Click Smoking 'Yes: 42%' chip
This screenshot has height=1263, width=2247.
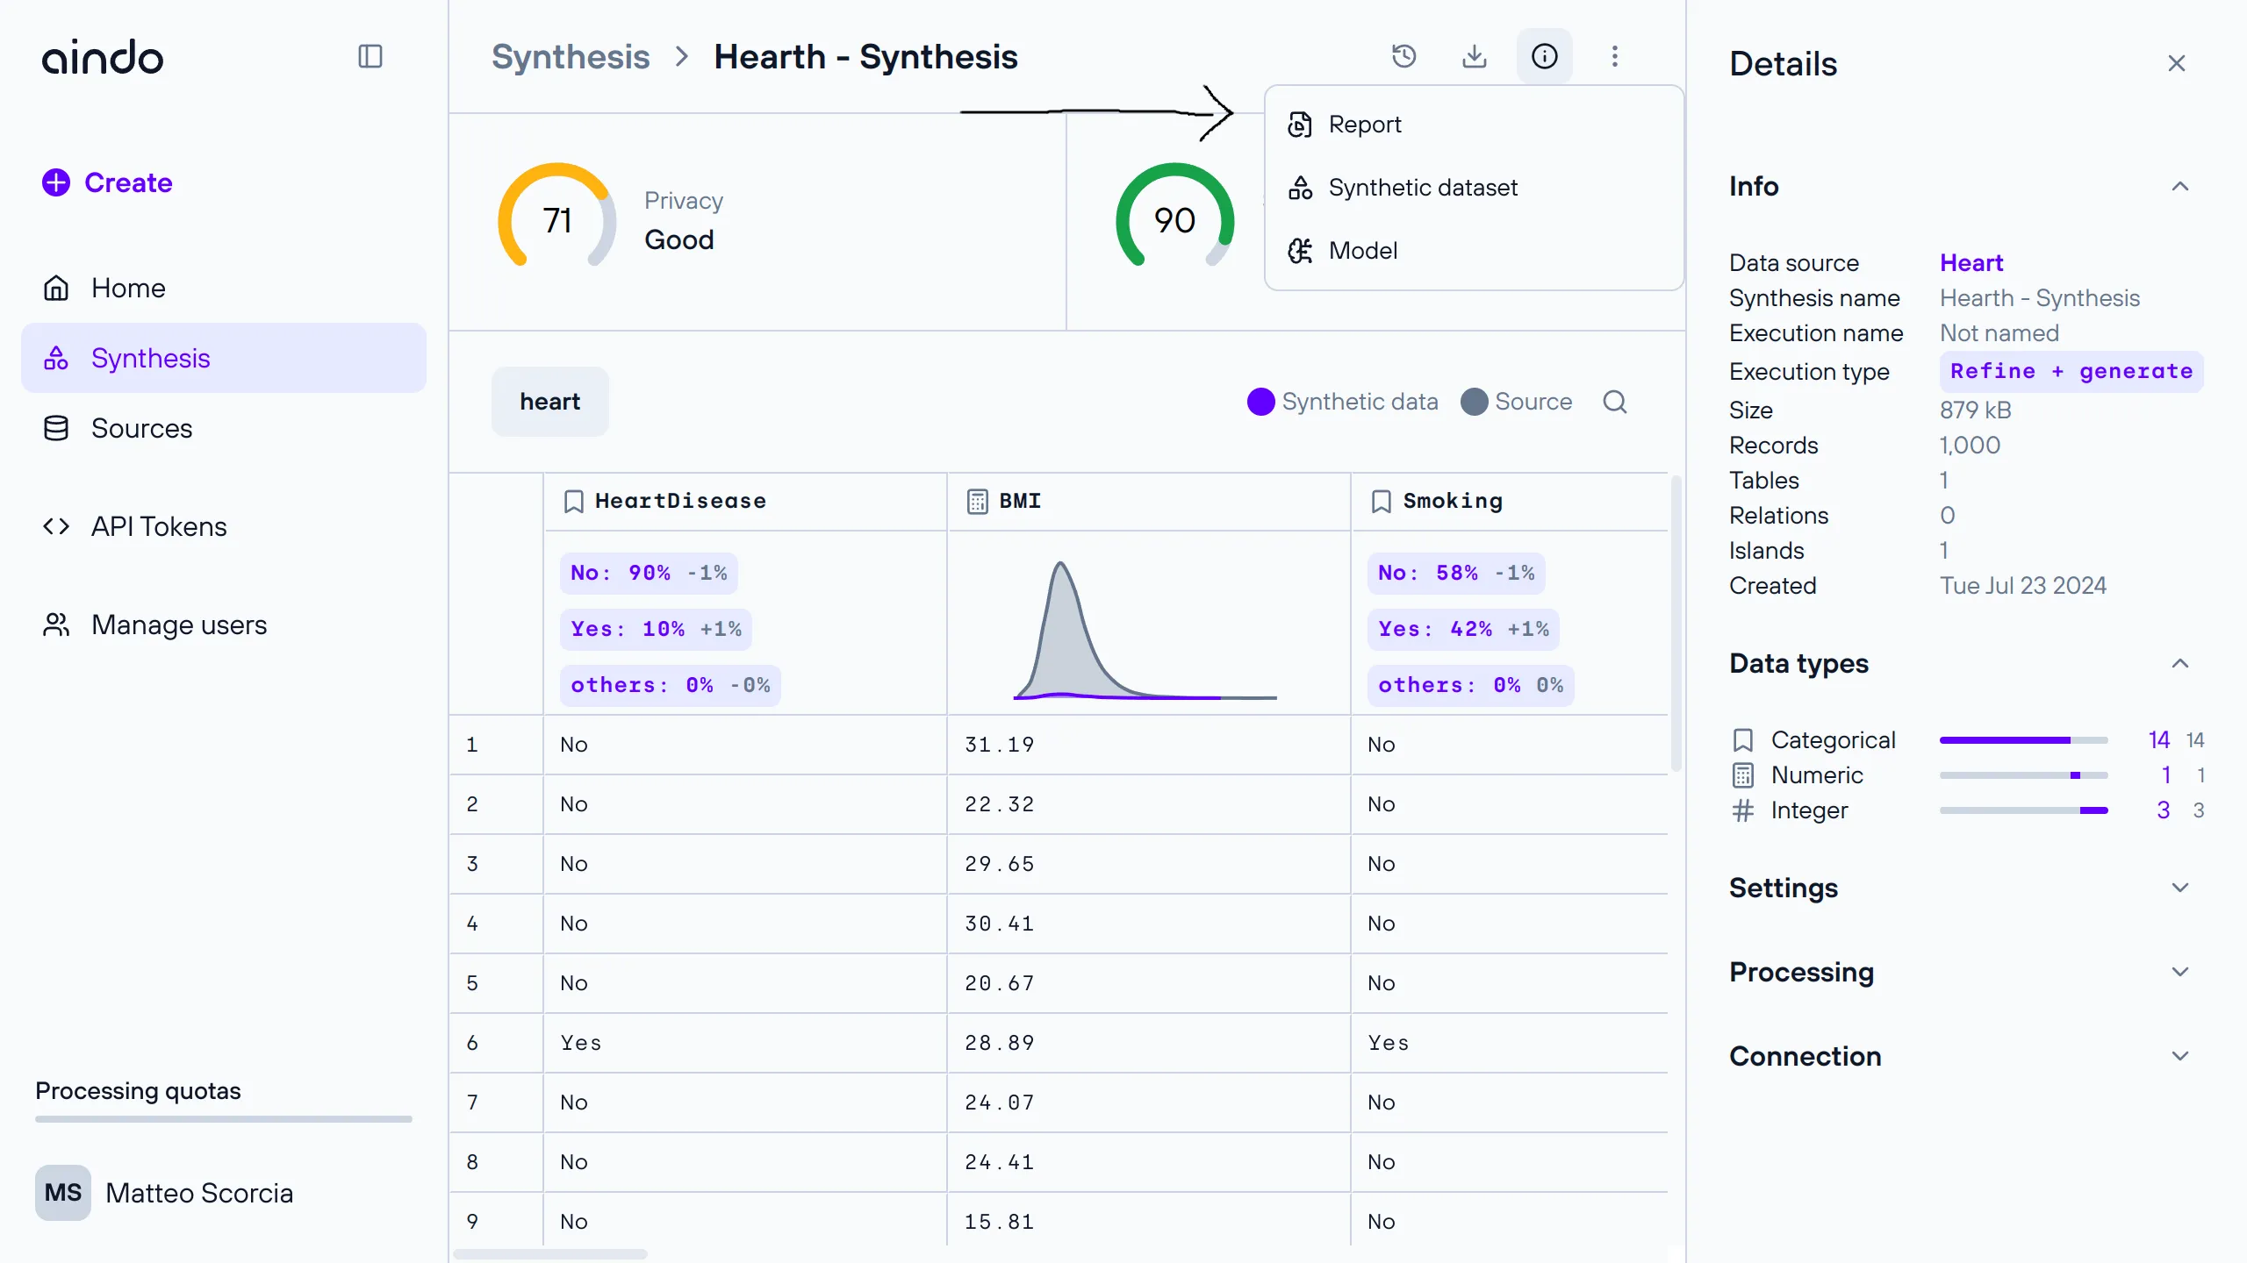[x=1463, y=630]
